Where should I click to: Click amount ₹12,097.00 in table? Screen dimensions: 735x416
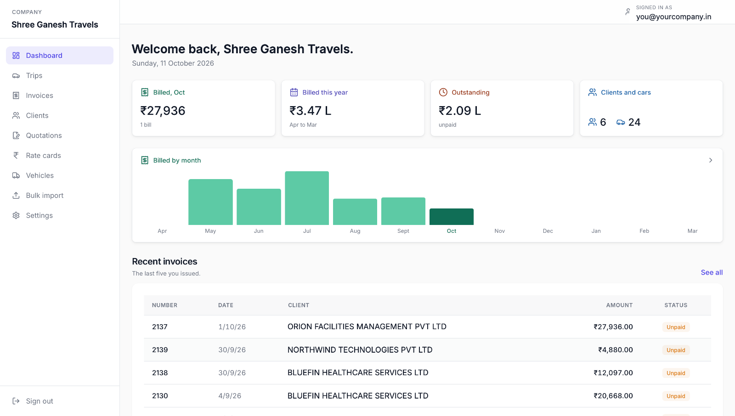tap(613, 373)
